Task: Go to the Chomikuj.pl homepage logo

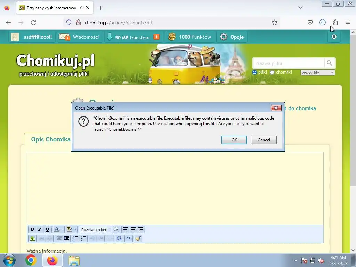Action: (x=55, y=64)
